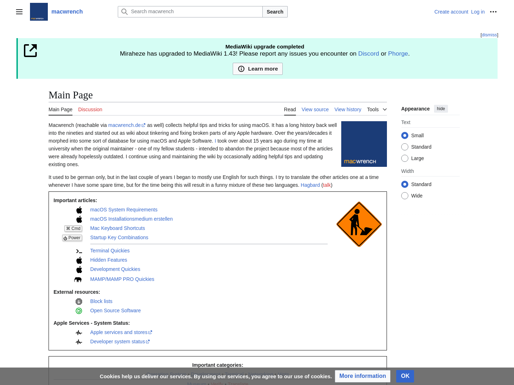
Task: Open the View history tab
Action: 348,109
